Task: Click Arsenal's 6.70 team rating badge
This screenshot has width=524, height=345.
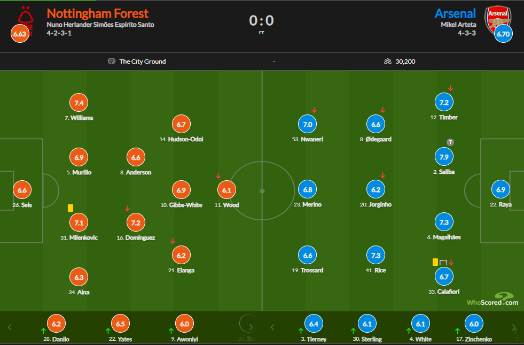Action: click(503, 34)
